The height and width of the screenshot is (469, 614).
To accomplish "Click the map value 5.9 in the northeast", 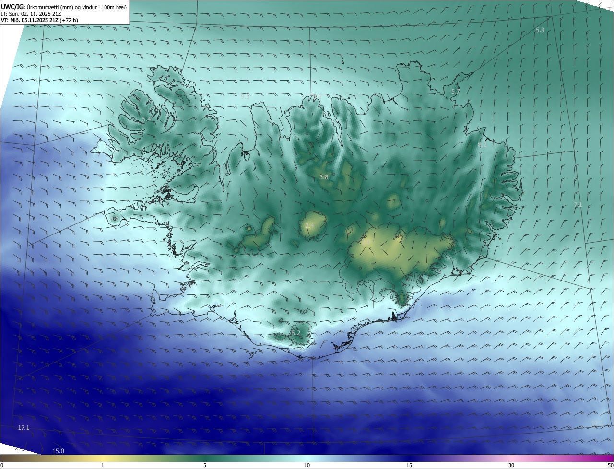I will click(540, 30).
